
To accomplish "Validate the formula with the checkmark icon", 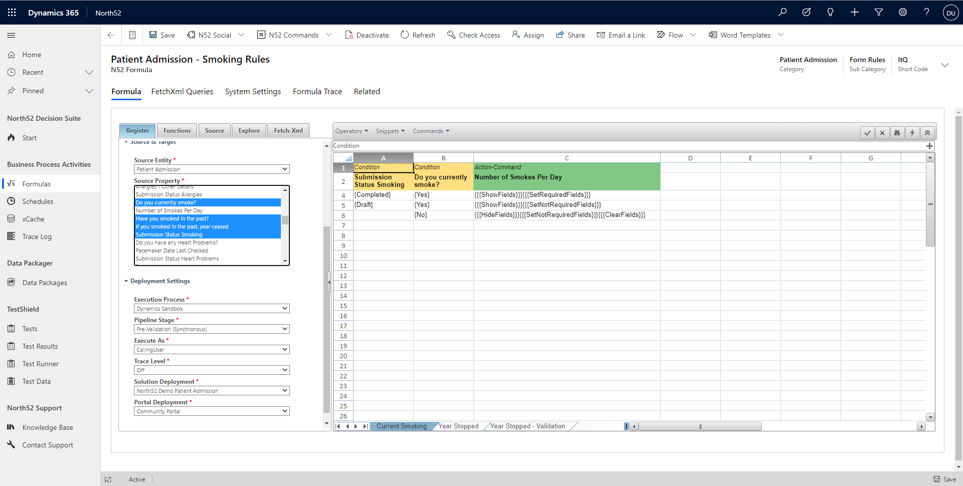I will click(868, 132).
